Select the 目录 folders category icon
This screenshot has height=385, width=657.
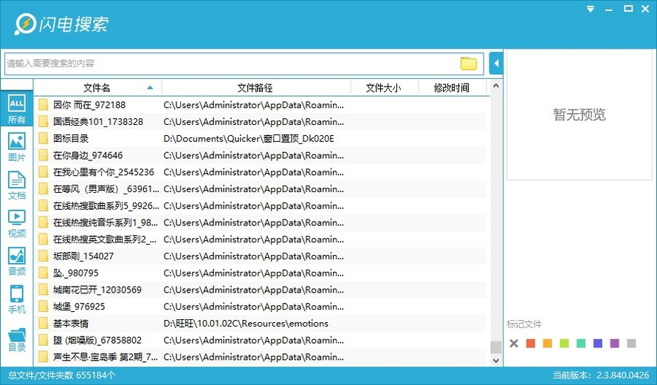coord(17,339)
